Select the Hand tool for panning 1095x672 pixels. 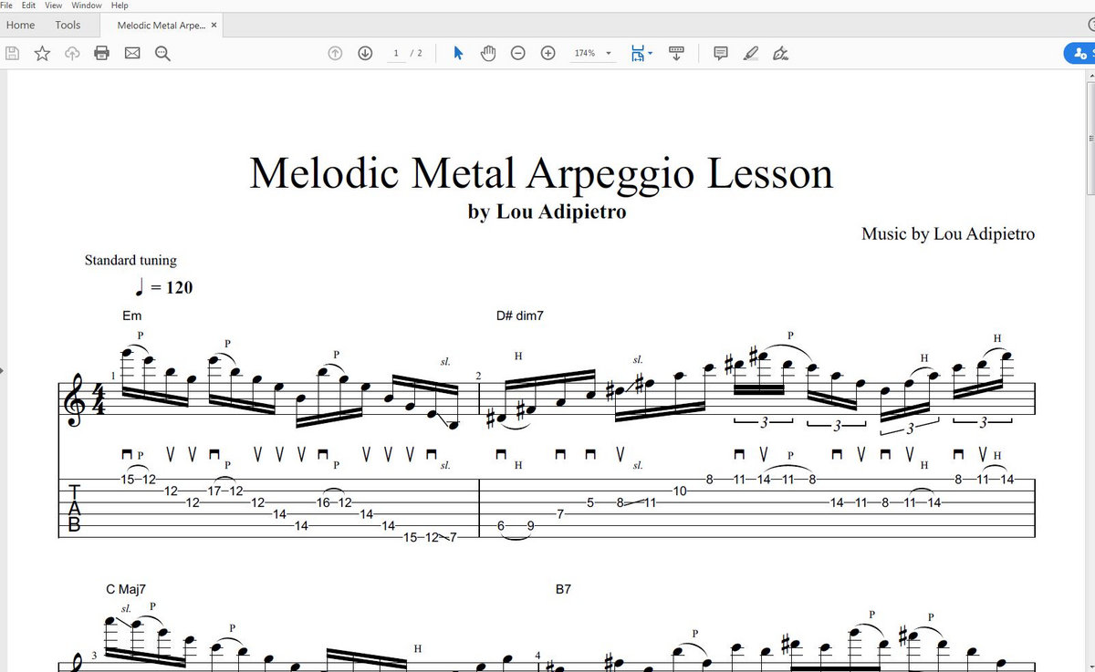[x=488, y=53]
